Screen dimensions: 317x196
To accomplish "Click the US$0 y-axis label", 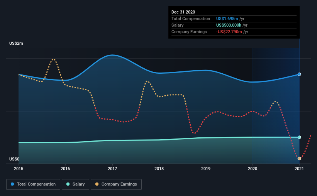I will (x=14, y=159).
